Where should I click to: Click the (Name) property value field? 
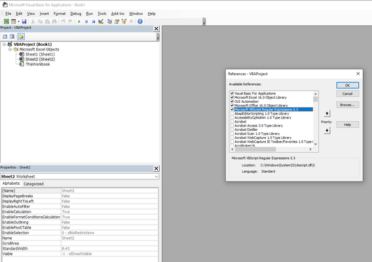pos(109,191)
